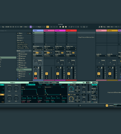The width and height of the screenshot is (121, 134).
Task: Click the Amp envelope display
Action: [x=32, y=92]
